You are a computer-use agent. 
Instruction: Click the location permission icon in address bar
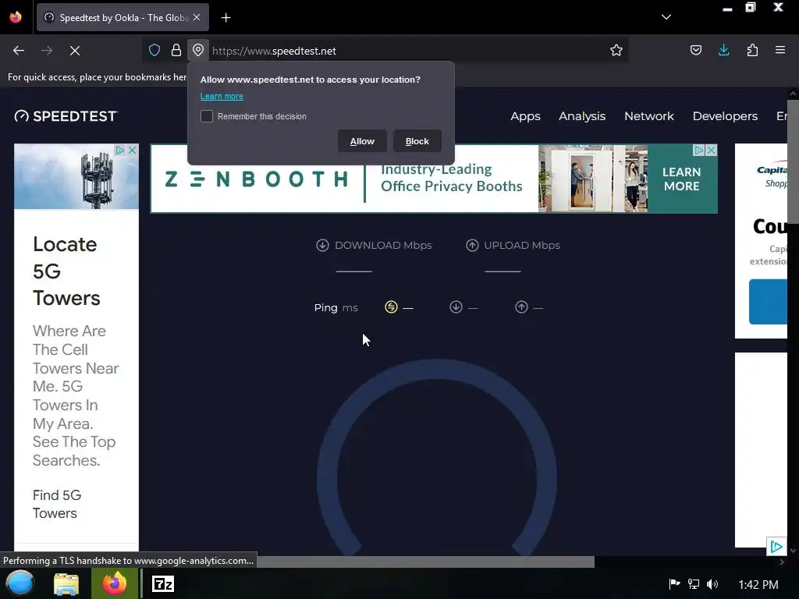(198, 51)
